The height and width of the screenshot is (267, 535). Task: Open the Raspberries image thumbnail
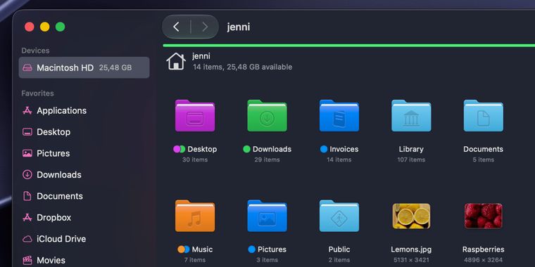coord(483,216)
